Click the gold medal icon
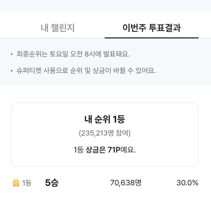 coord(16,183)
